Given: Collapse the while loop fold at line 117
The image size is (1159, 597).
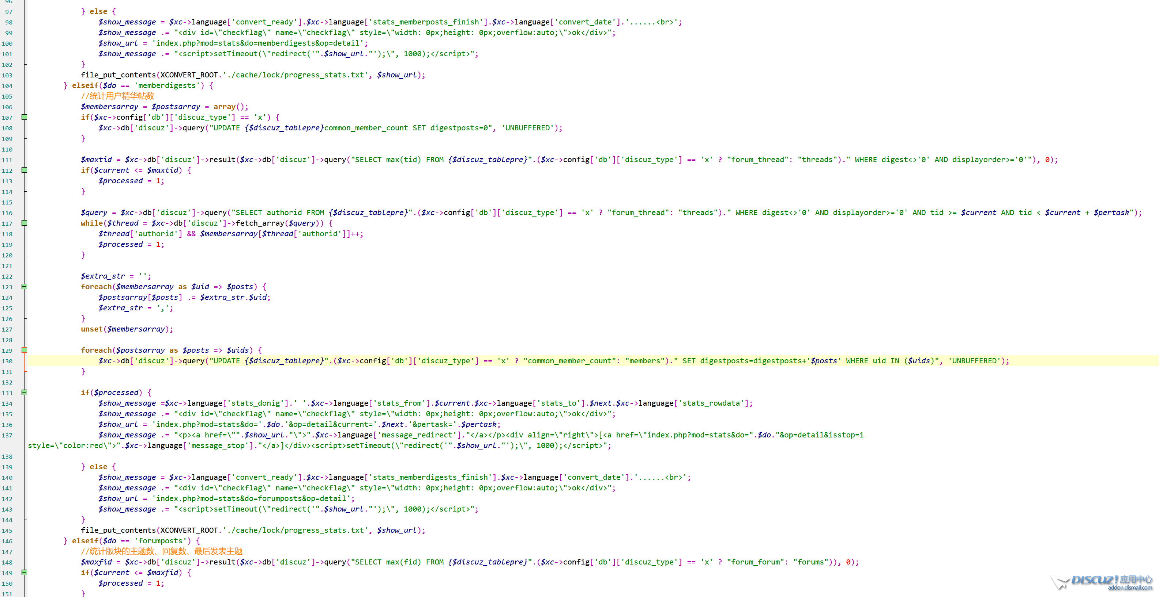Looking at the screenshot, I should (25, 223).
